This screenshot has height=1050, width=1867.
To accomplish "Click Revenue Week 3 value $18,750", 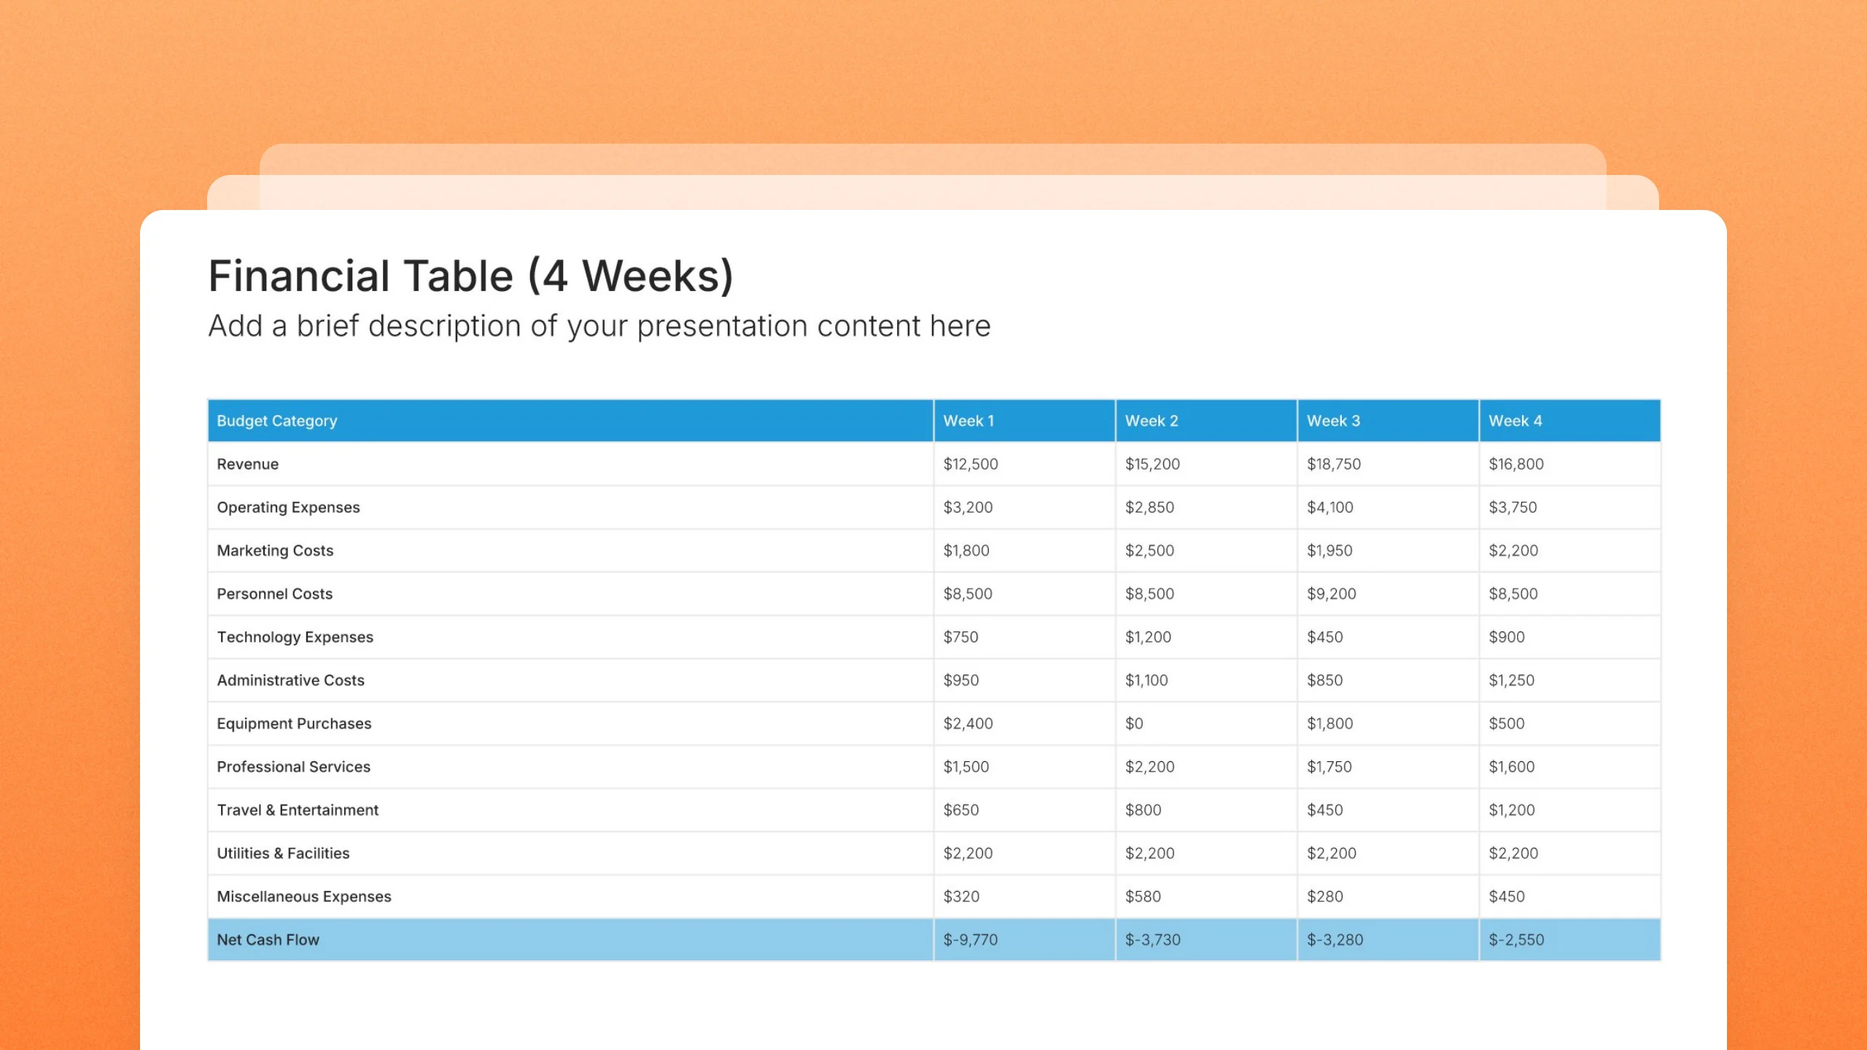I will click(1334, 464).
